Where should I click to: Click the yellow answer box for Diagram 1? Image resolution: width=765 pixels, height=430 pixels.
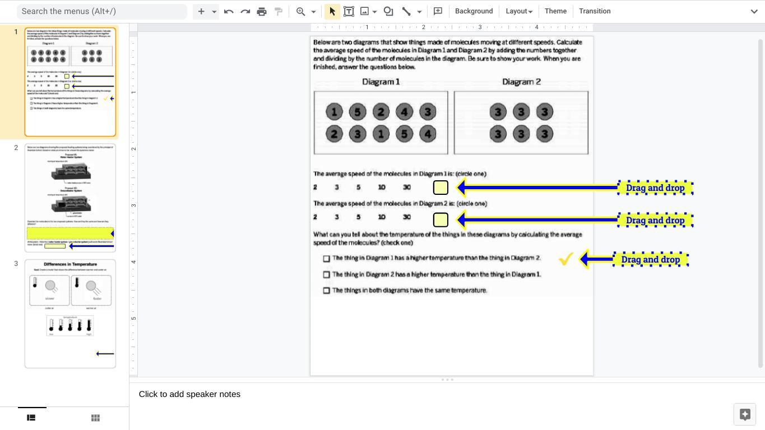441,188
